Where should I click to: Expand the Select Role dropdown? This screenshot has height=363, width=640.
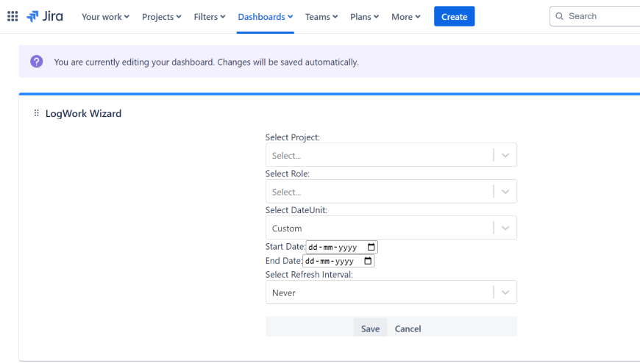pyautogui.click(x=505, y=192)
